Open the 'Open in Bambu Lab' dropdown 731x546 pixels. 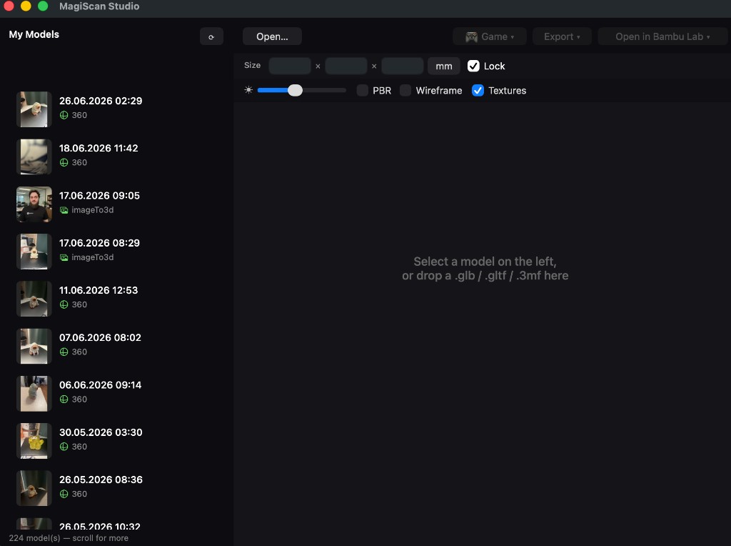click(x=662, y=37)
